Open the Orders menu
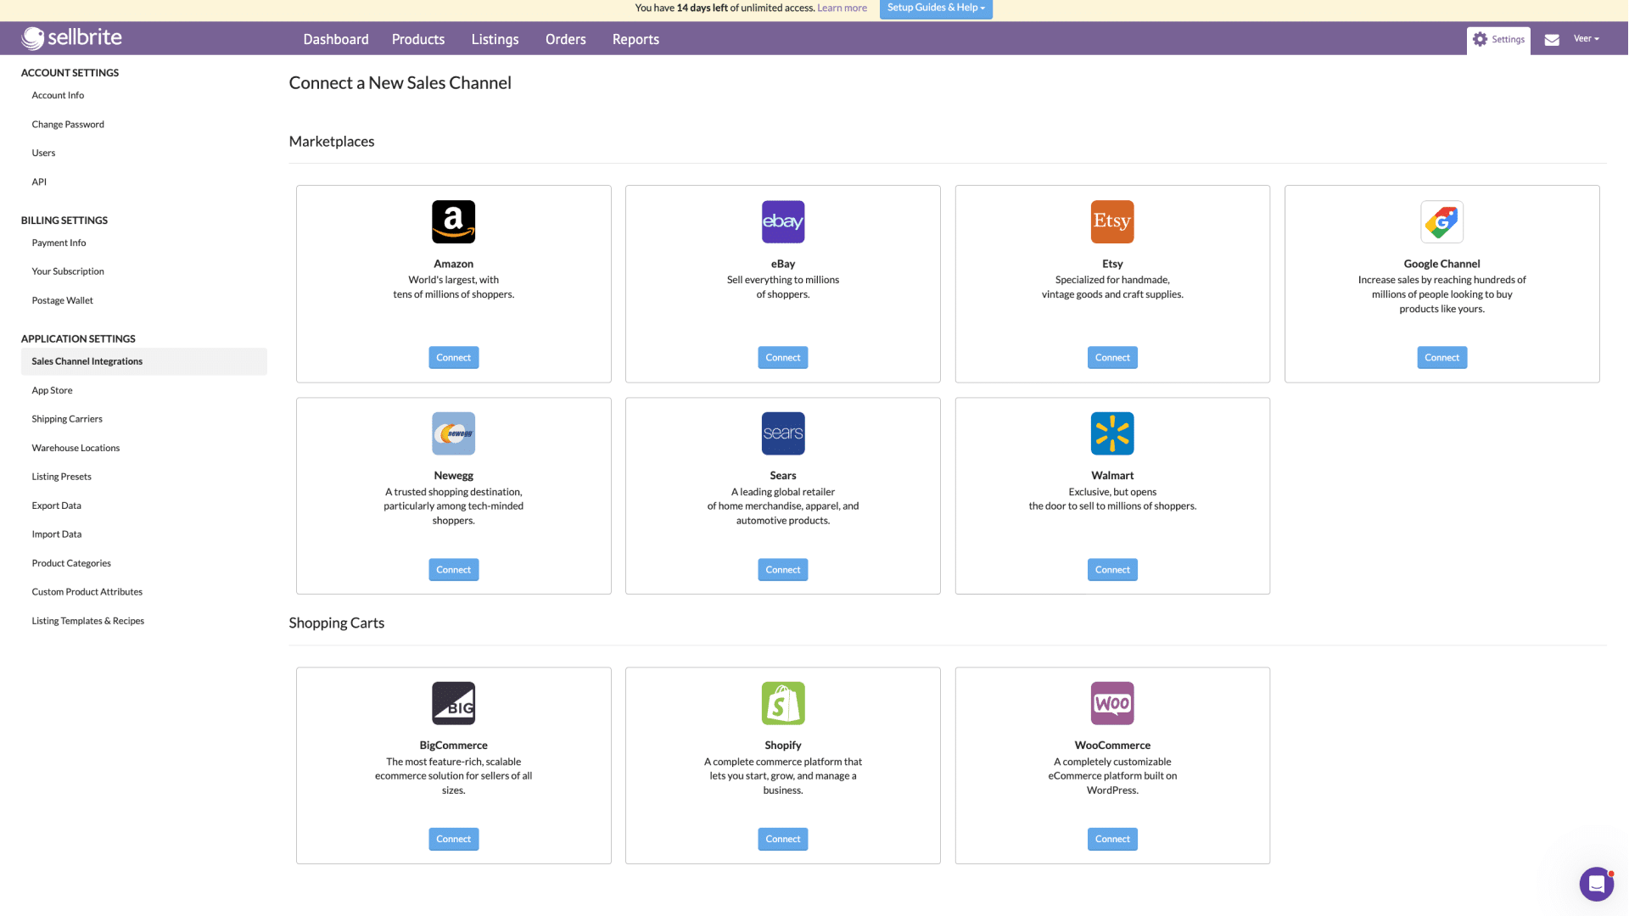Image resolution: width=1629 pixels, height=916 pixels. (565, 39)
